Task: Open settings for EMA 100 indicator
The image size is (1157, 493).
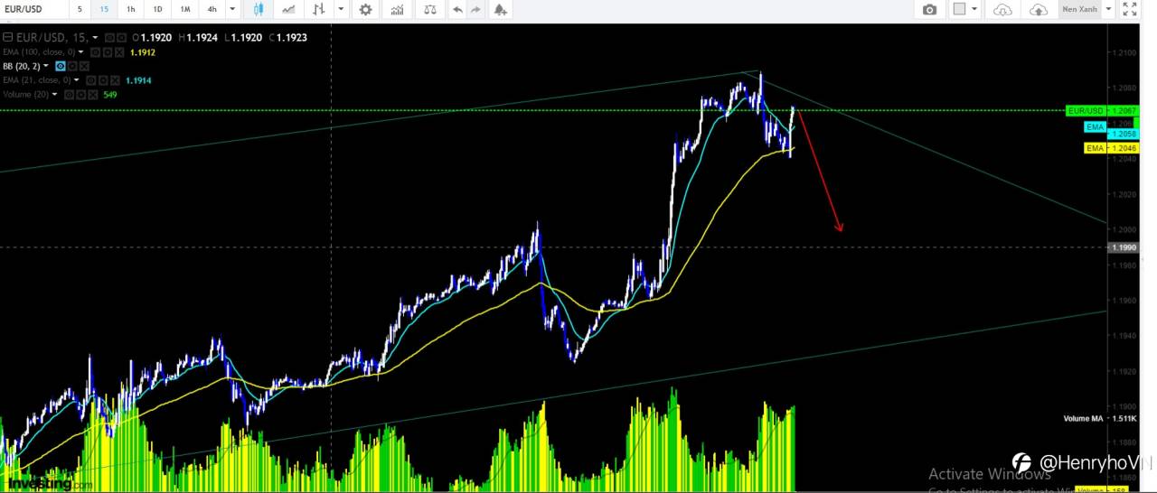Action: 108,52
